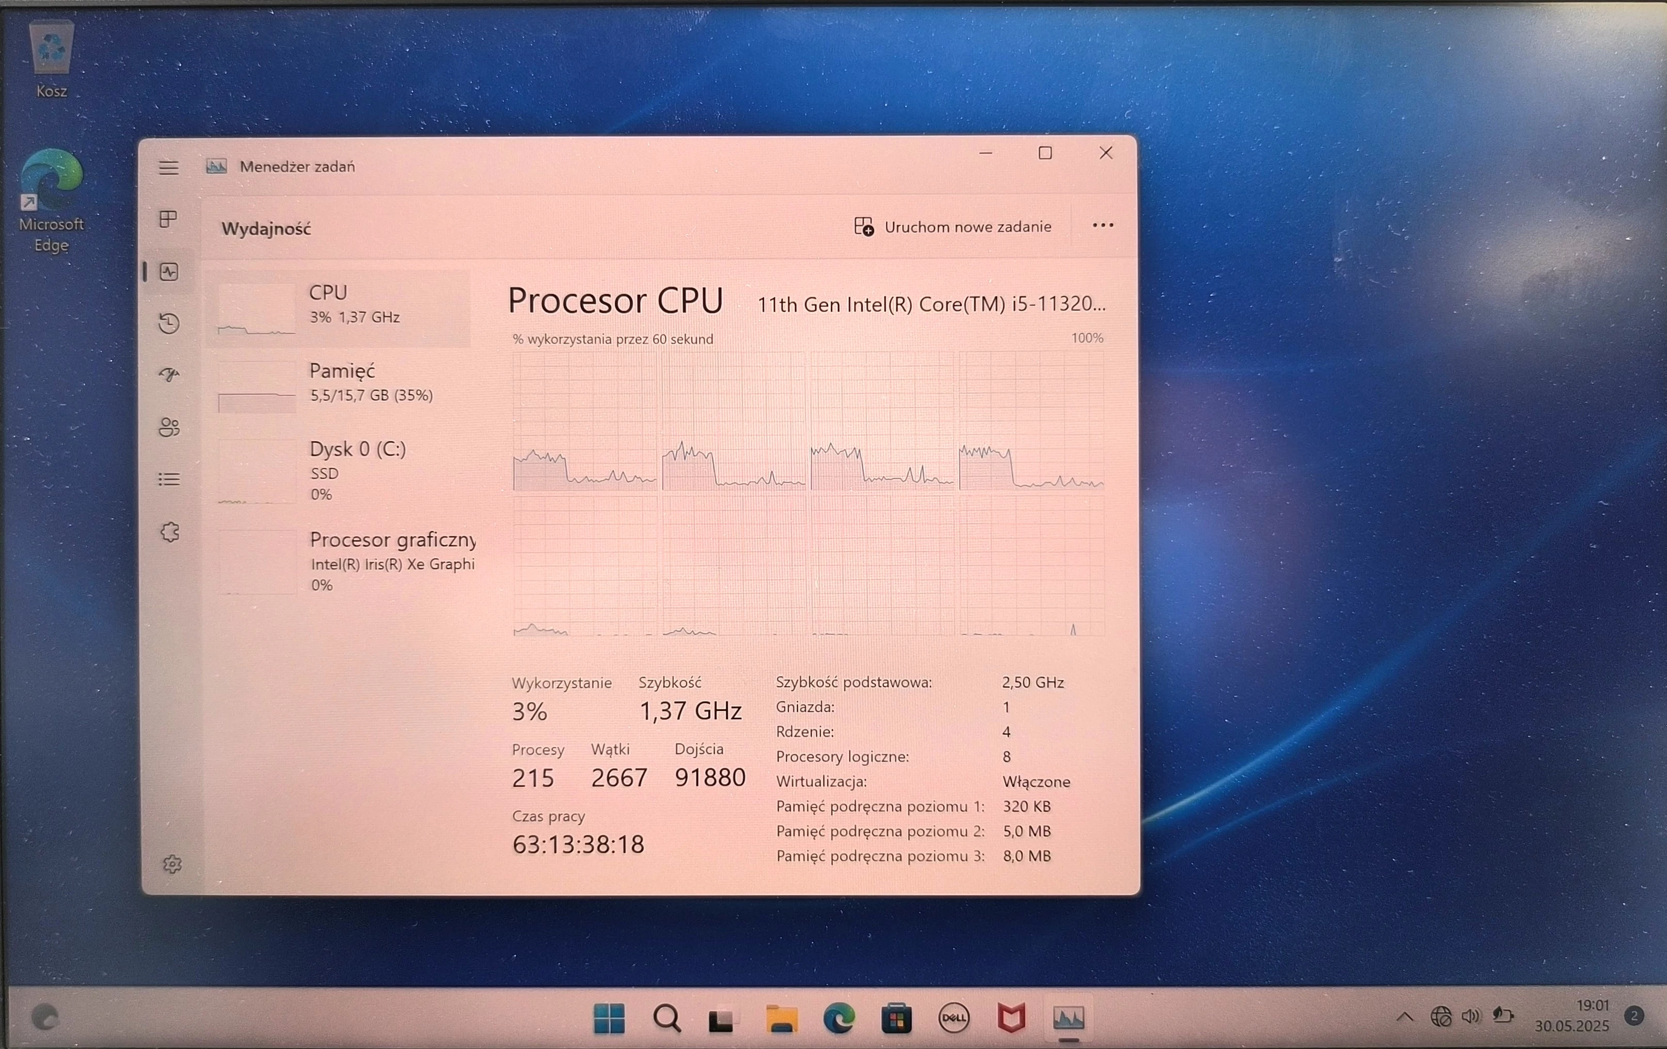Open Task View in taskbar

tap(722, 1019)
